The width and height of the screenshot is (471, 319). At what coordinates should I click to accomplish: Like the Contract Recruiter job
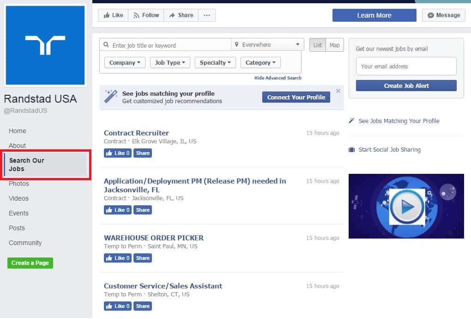(118, 153)
